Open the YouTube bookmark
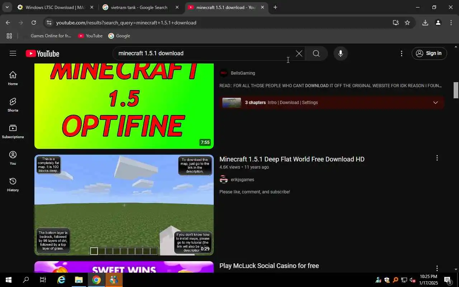Screen dimensions: 459x287 [x=90, y=36]
